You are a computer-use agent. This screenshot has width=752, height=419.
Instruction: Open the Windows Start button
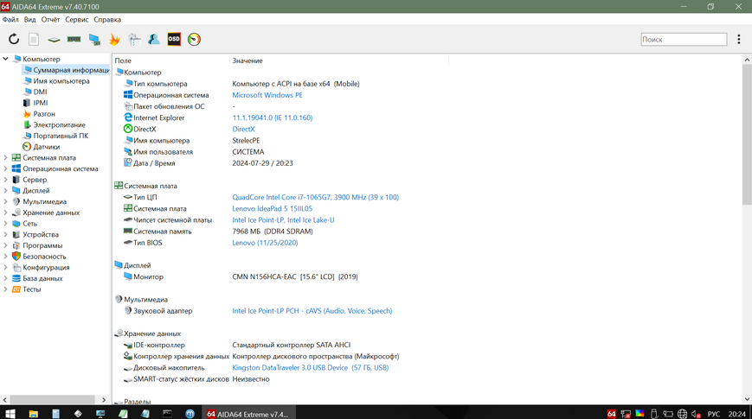click(x=10, y=414)
